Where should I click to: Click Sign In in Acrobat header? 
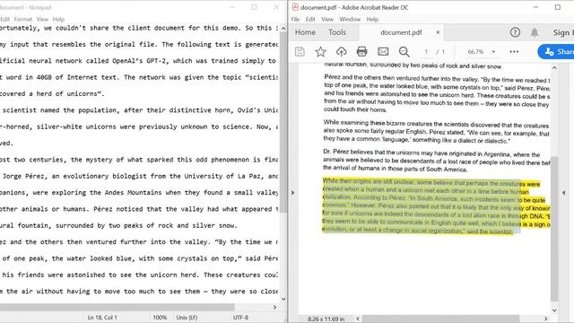563,32
